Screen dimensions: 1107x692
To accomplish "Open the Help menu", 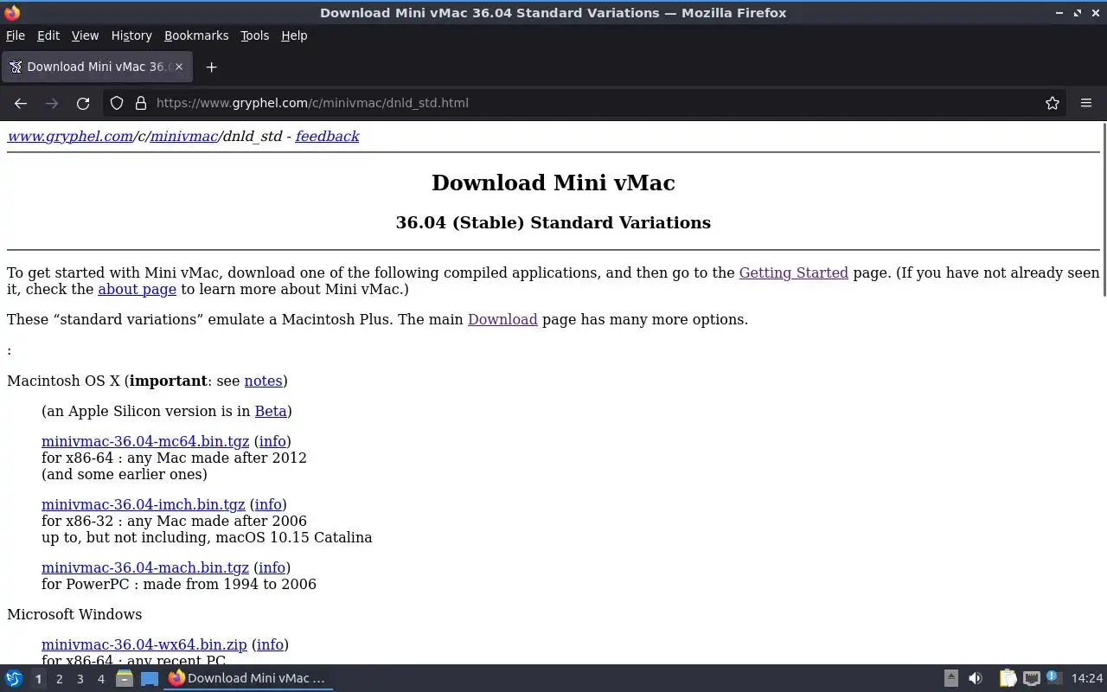I will [x=294, y=35].
